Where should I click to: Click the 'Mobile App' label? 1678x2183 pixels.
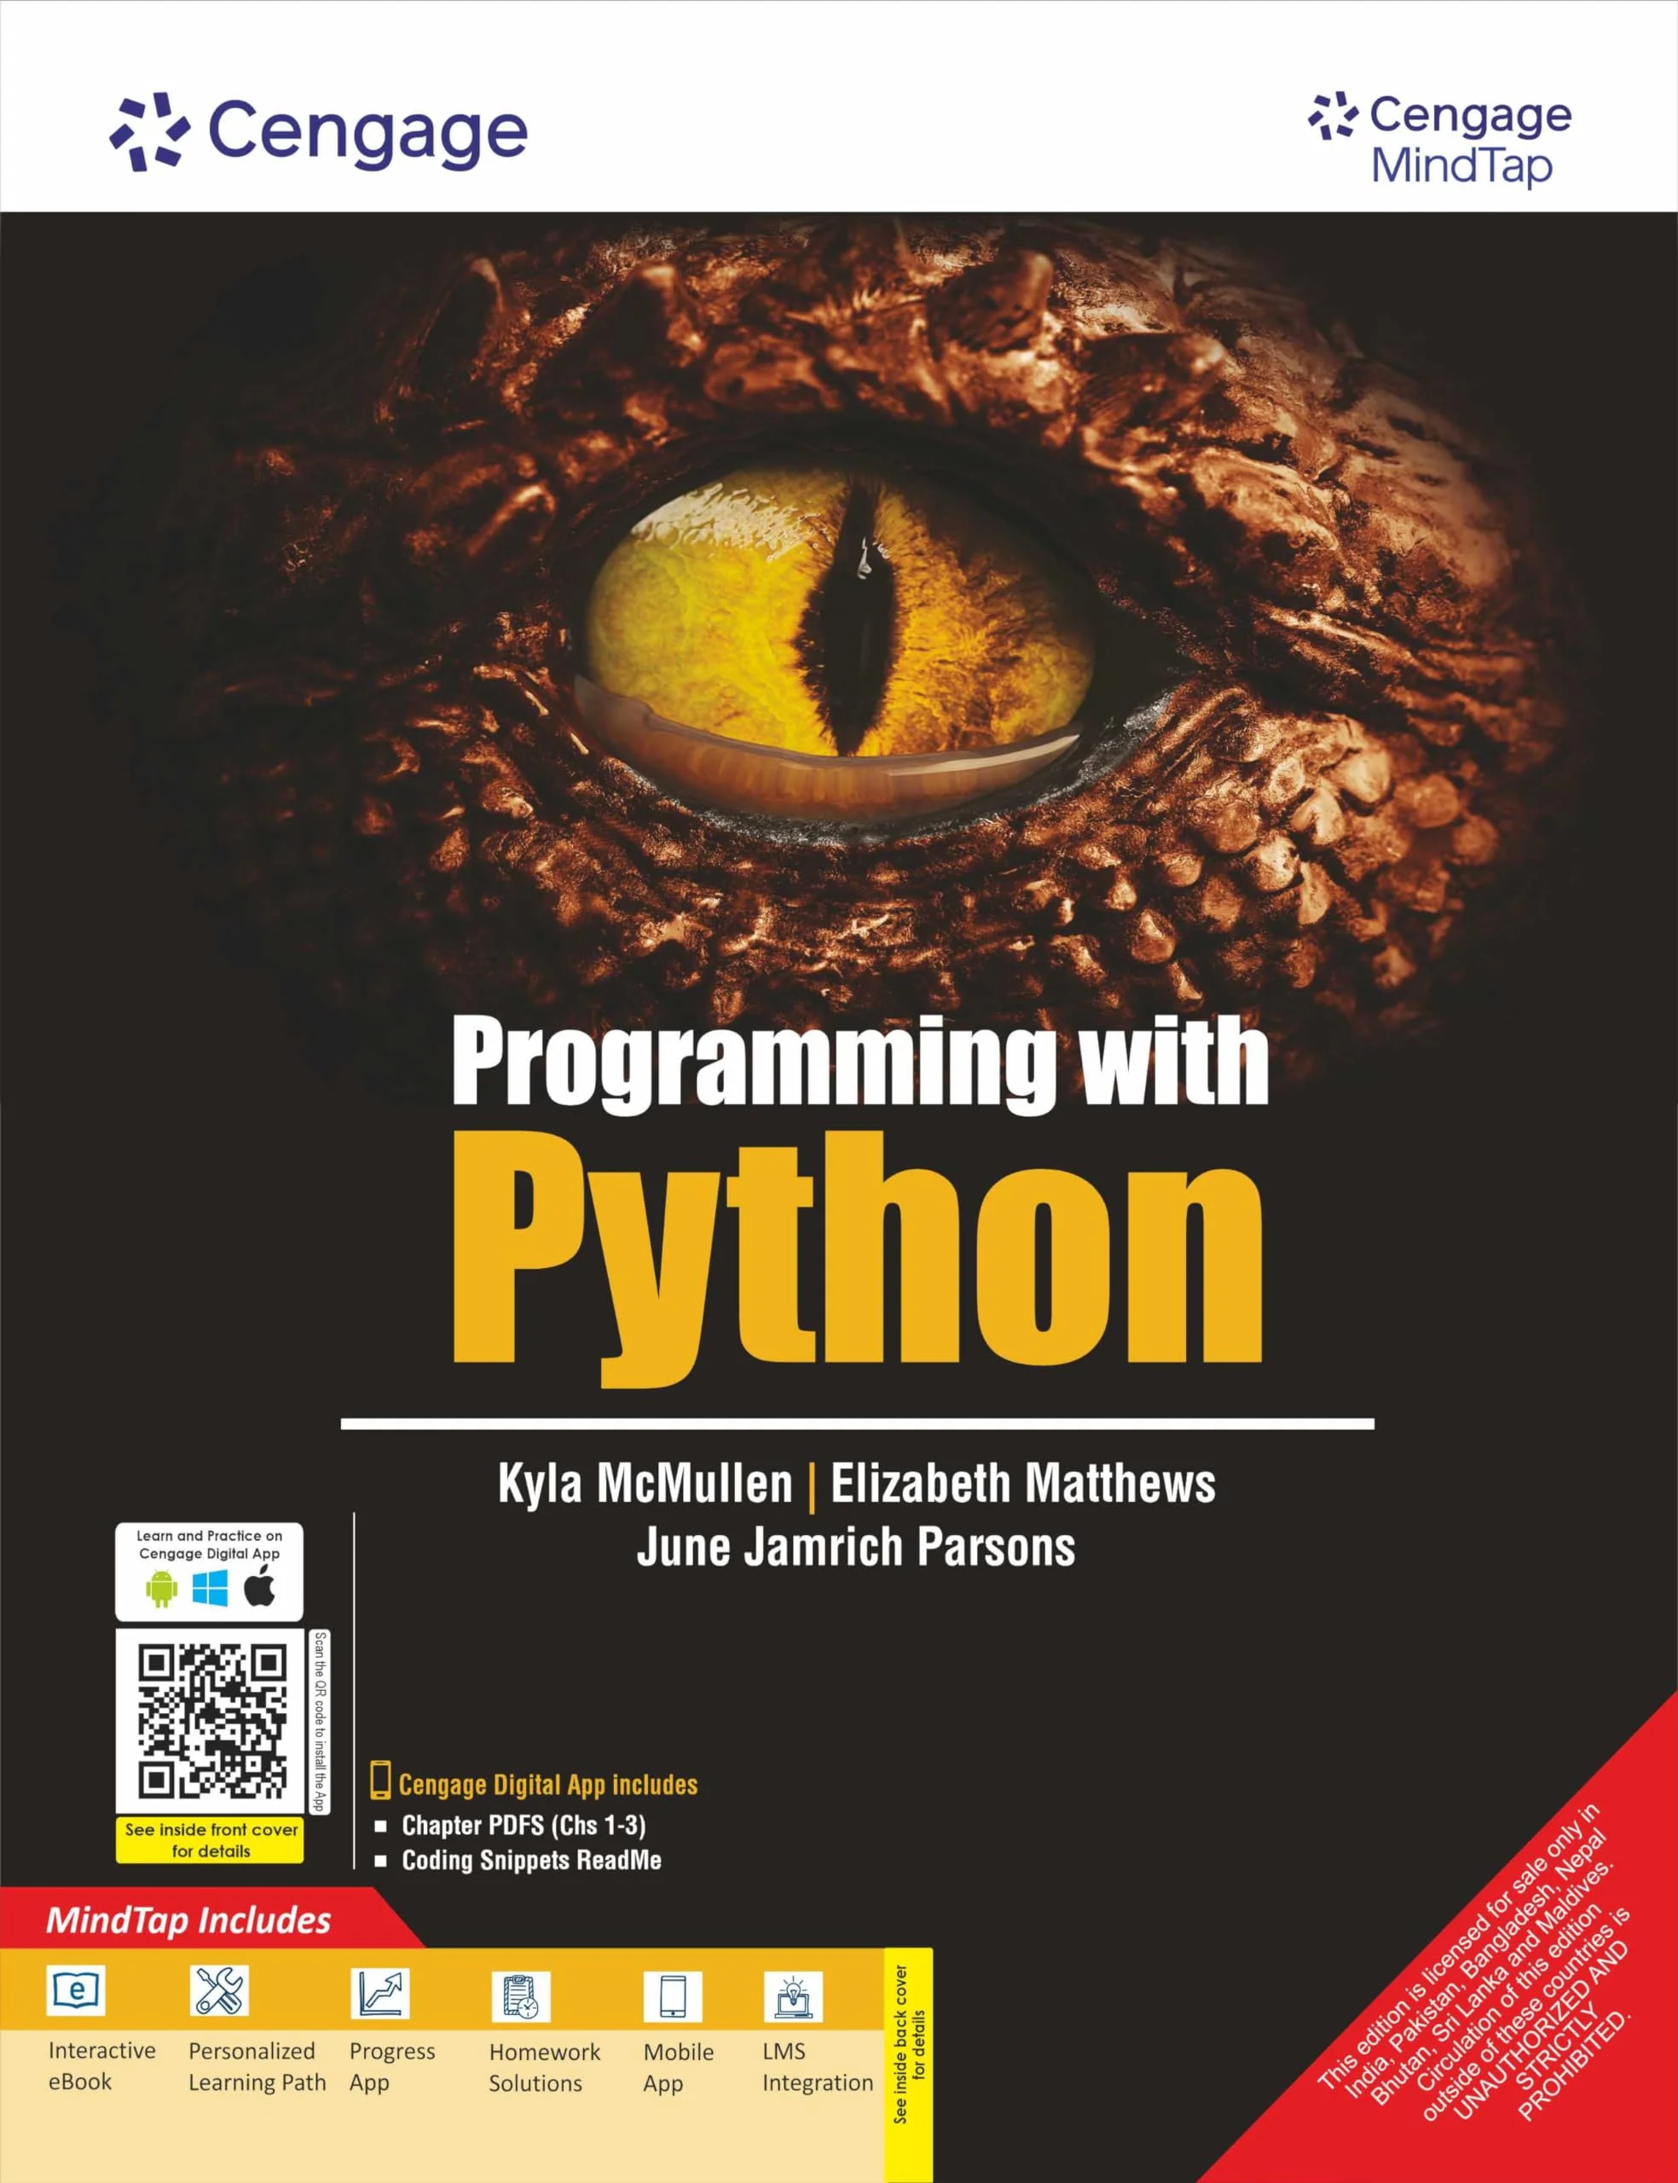[x=678, y=2068]
